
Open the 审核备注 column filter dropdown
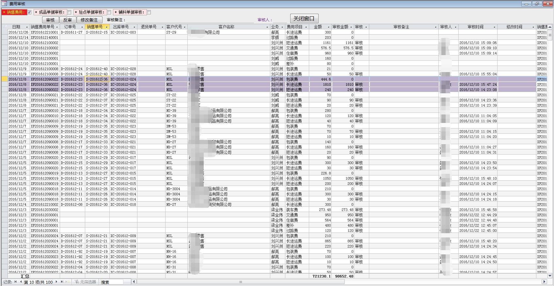tap(436, 27)
